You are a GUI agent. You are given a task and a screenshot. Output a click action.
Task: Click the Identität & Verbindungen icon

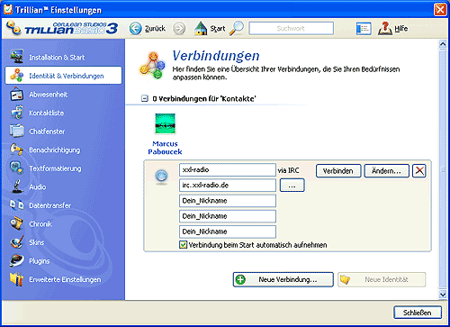(17, 75)
